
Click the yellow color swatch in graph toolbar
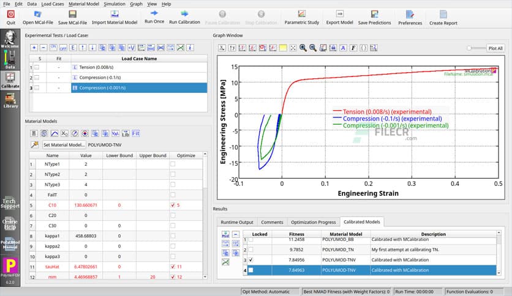click(283, 48)
